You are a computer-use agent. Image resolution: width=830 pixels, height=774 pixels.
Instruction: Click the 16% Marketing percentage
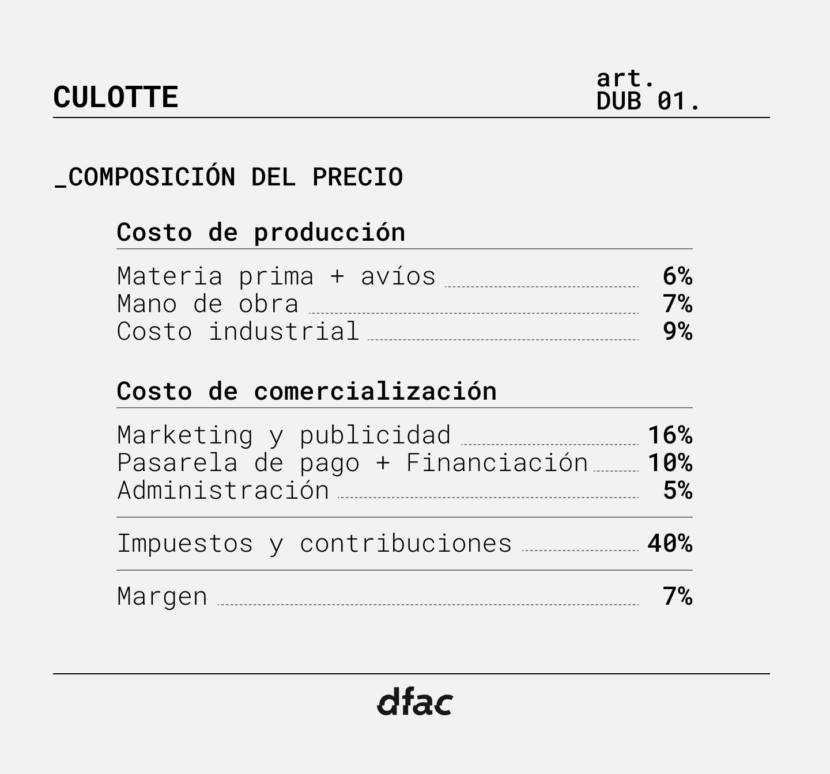[x=670, y=435]
